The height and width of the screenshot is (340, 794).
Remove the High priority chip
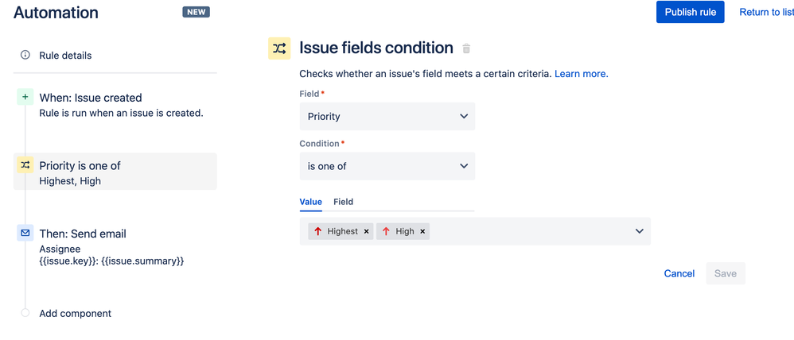coord(422,231)
